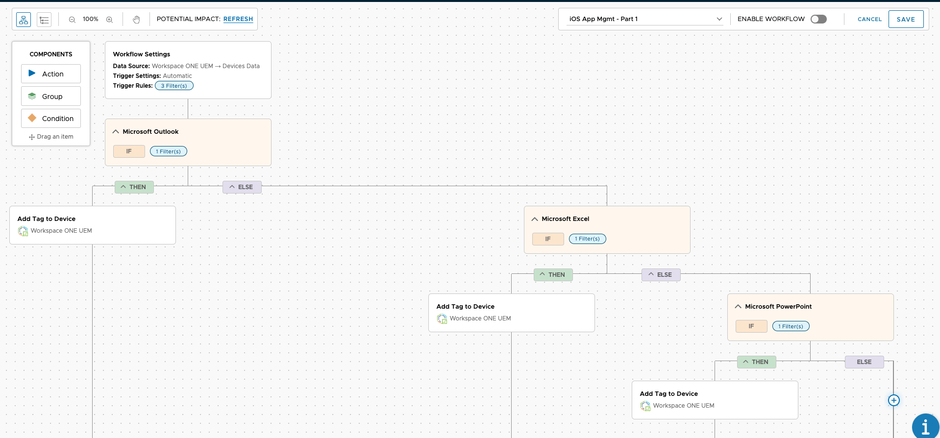940x438 pixels.
Task: Select the Add Tag to Device card under Excel's THEN branch
Action: coord(512,313)
